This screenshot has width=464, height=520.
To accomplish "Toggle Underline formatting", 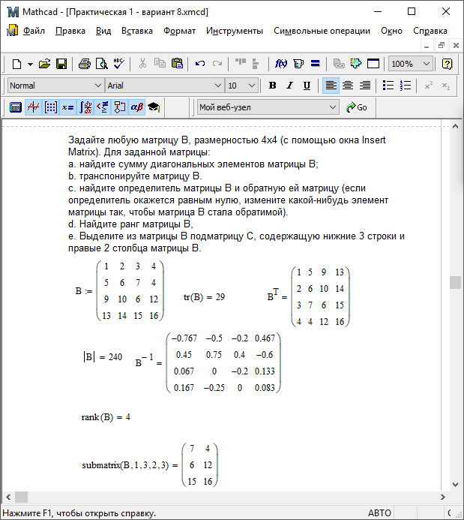I will (x=307, y=86).
